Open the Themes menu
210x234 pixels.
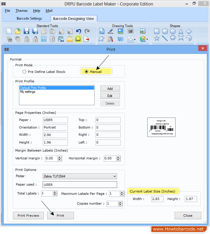[x=22, y=11]
